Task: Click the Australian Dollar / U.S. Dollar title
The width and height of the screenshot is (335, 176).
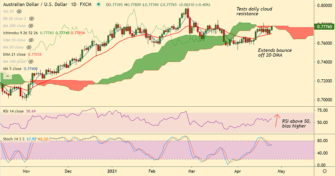Action: 35,4
